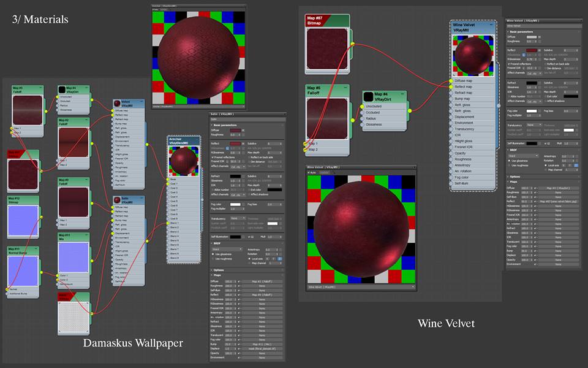Toggle Fresnel reflections in Wine Velvet parameters
588x368 pixels.
[509, 63]
